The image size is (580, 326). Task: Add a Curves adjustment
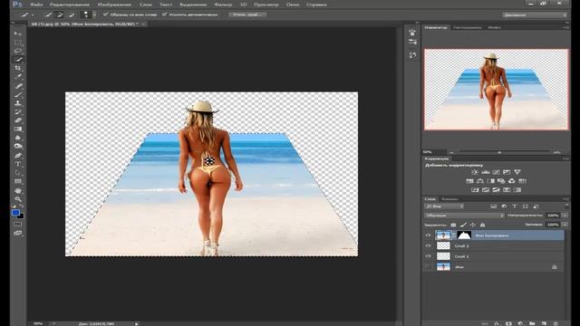point(496,172)
